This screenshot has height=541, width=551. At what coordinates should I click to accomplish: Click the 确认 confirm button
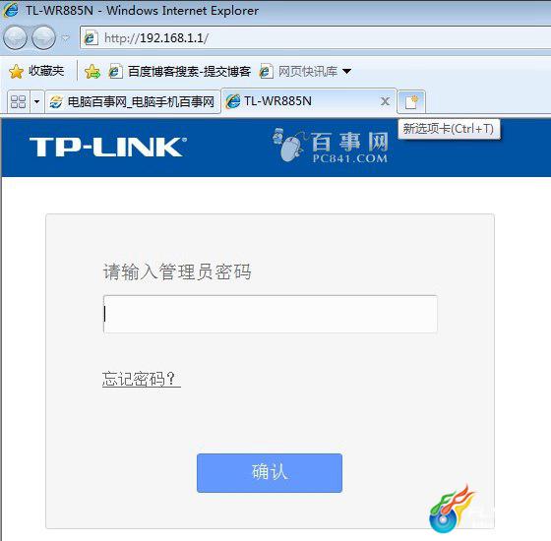tap(270, 473)
